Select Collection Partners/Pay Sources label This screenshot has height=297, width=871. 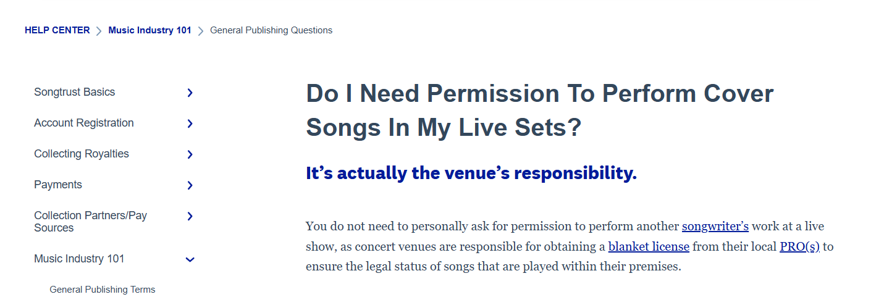click(x=90, y=221)
